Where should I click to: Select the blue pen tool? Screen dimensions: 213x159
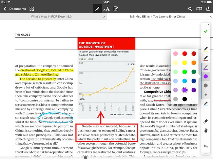coord(206,104)
